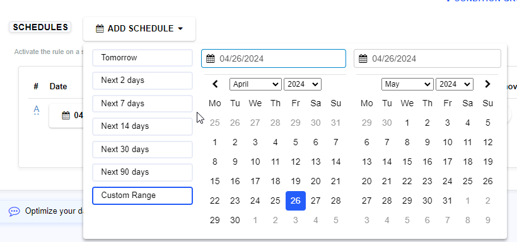The width and height of the screenshot is (517, 242).
Task: Select the Custom Range option
Action: tap(142, 195)
